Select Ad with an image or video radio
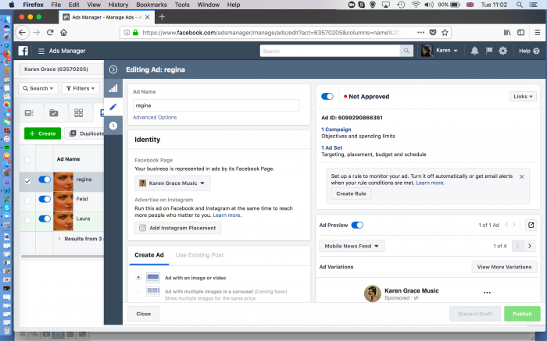Screen dimensions: 547x341 (138, 278)
